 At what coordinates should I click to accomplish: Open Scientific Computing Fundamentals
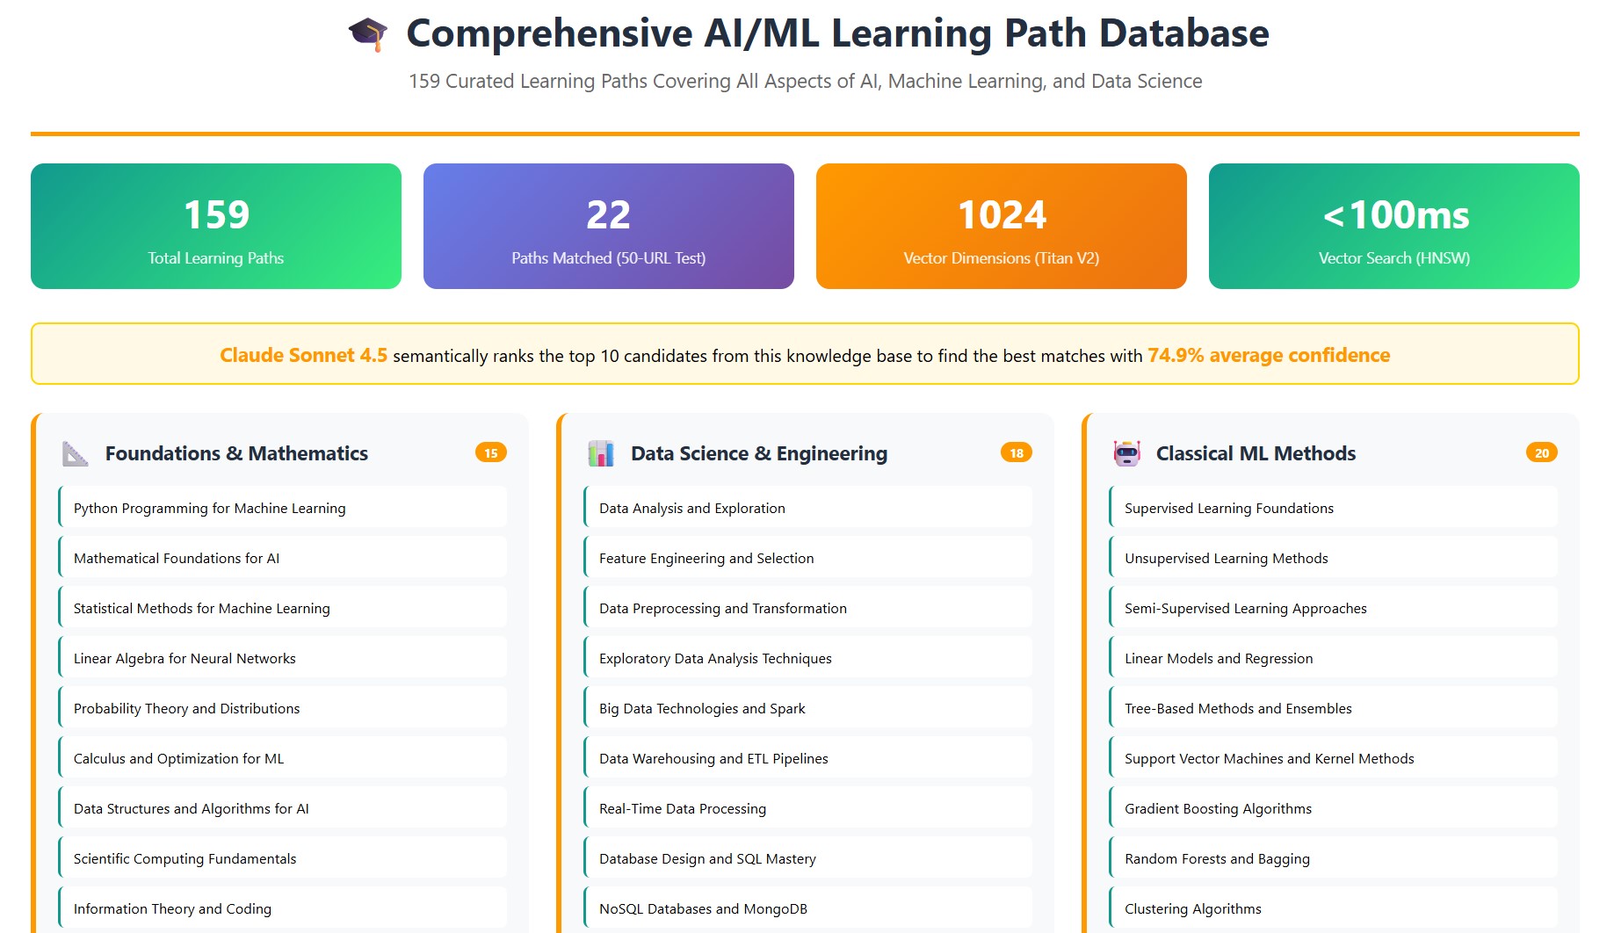[x=283, y=858]
